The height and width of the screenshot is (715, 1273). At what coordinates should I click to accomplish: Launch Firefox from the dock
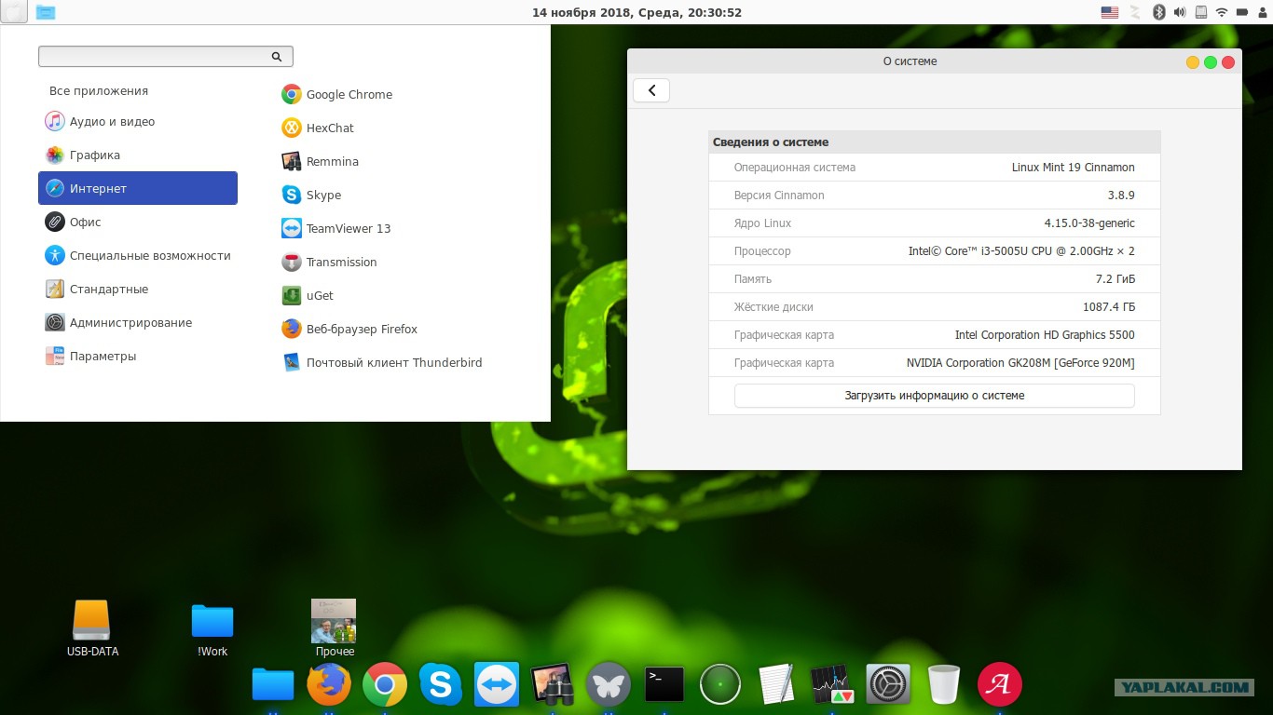point(329,685)
